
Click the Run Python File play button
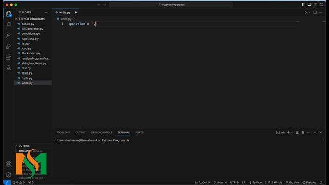(x=306, y=12)
